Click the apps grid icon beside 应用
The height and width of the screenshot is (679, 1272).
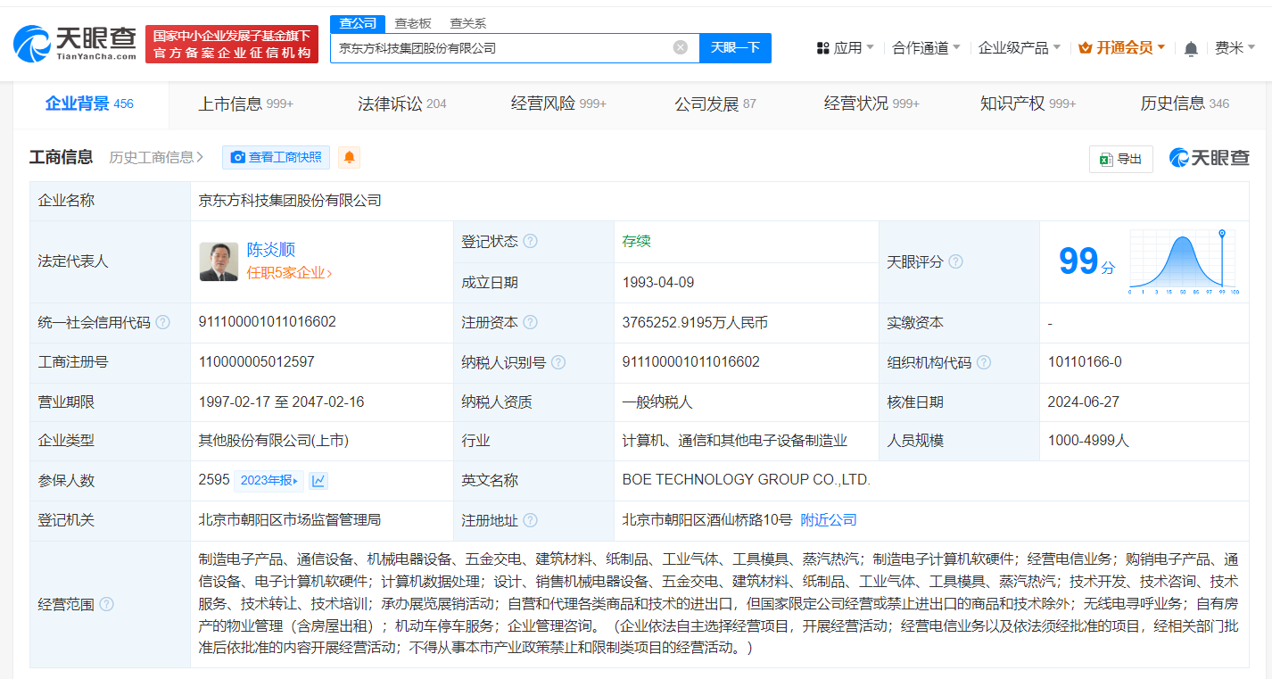coord(822,47)
